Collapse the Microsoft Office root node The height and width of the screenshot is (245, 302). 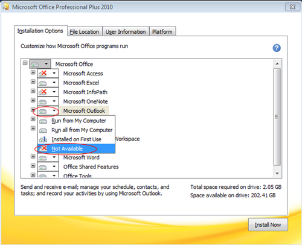(25, 63)
